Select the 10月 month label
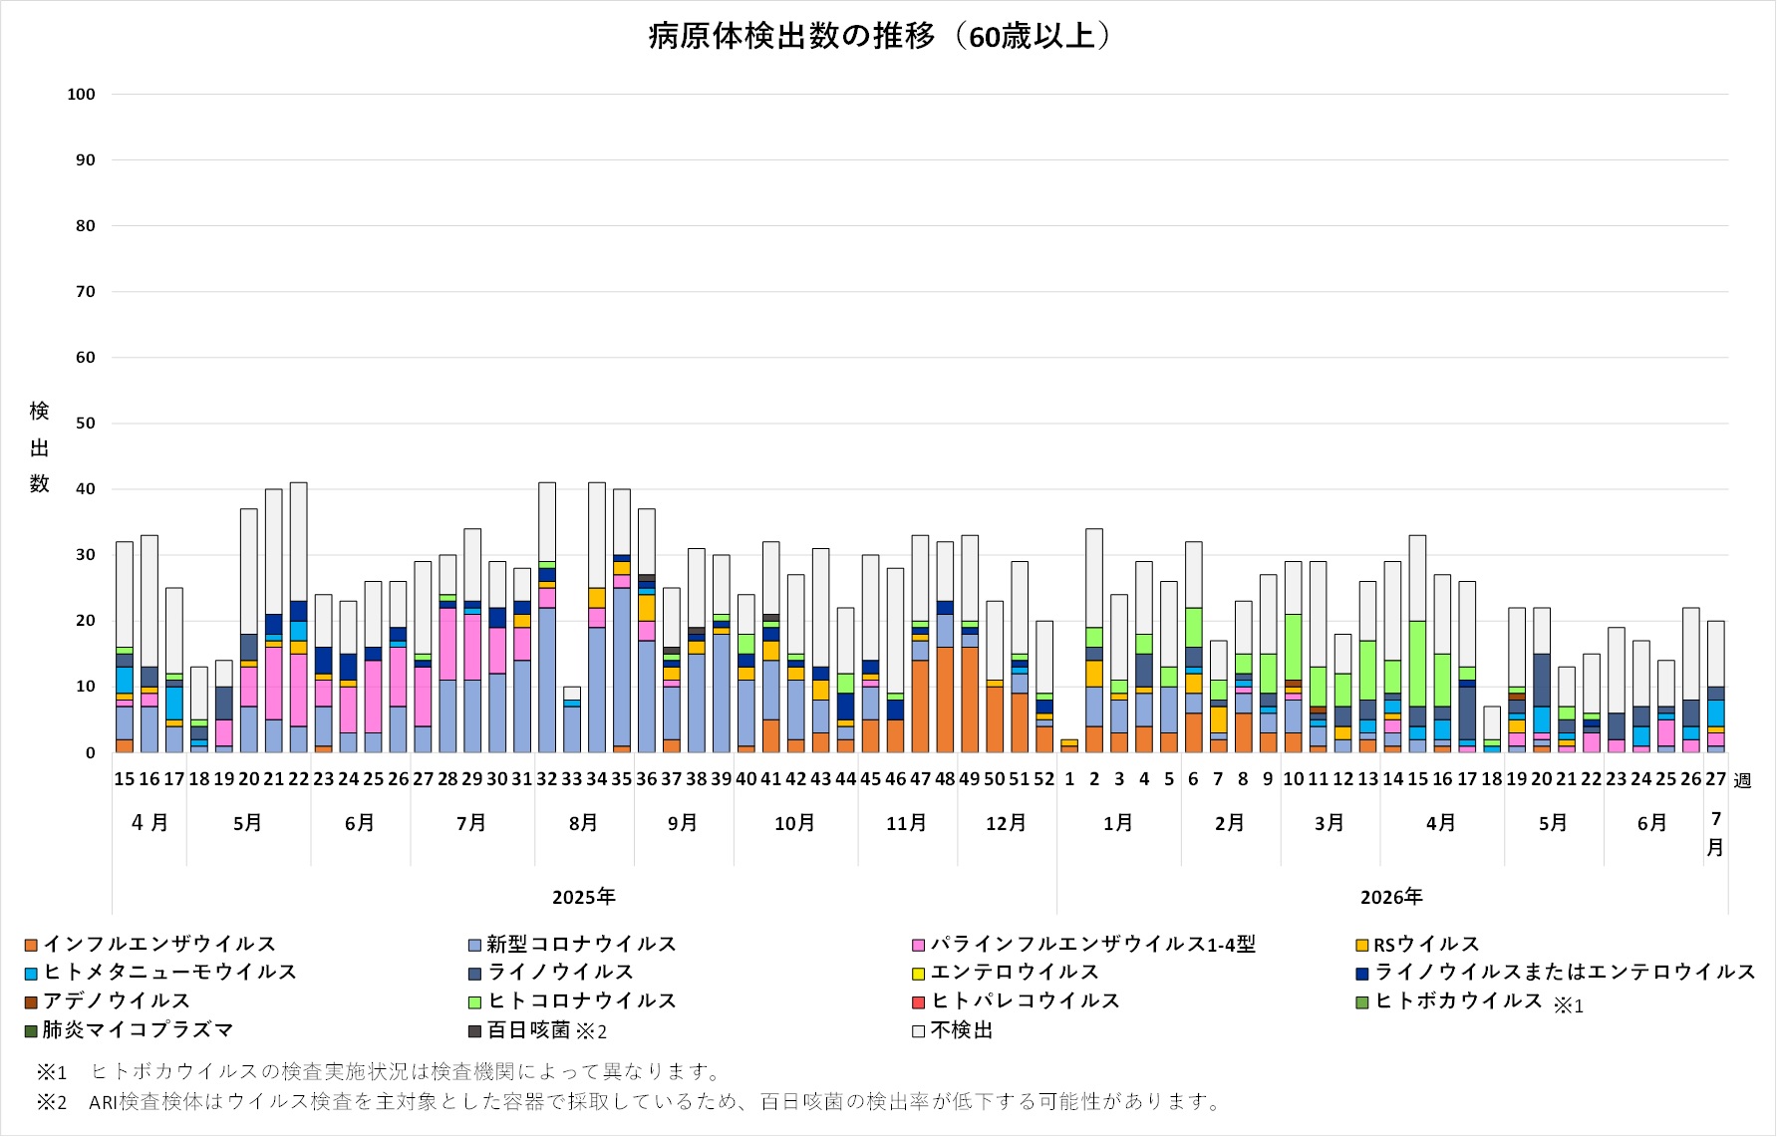 (x=794, y=823)
